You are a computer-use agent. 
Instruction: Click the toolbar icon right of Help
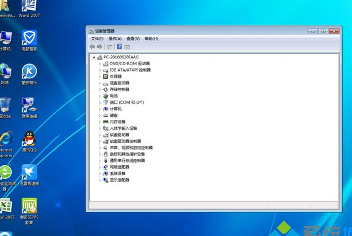[x=127, y=47]
